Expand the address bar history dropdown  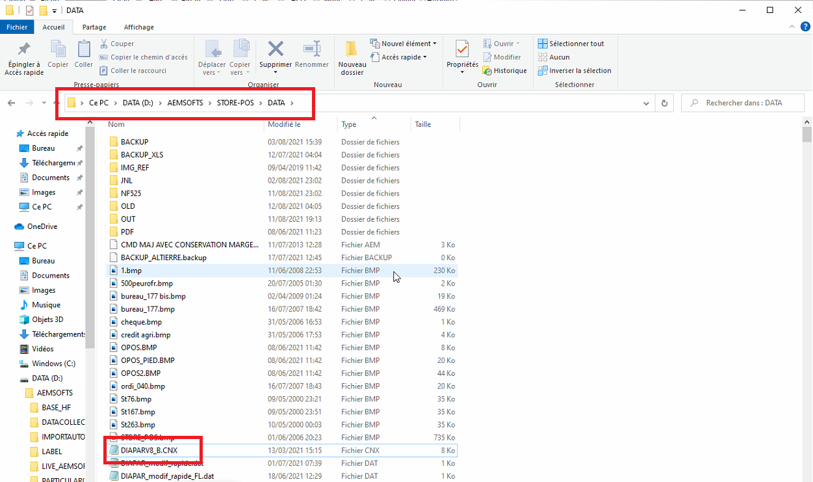(646, 103)
